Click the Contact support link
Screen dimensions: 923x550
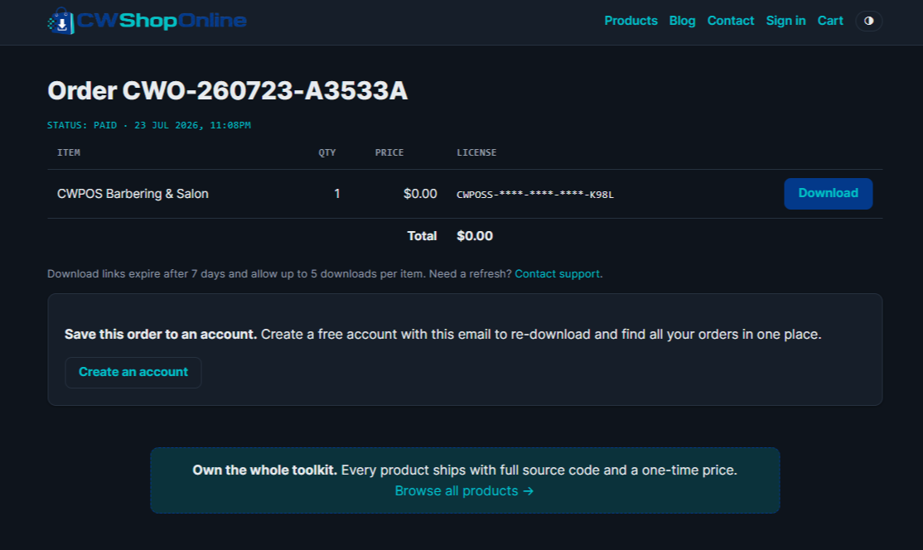tap(557, 273)
